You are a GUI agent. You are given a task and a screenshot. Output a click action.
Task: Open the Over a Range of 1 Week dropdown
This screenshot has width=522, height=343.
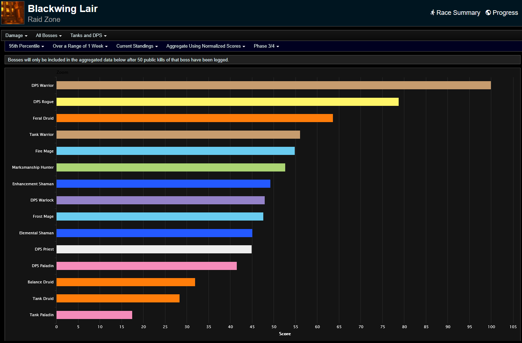tap(80, 46)
